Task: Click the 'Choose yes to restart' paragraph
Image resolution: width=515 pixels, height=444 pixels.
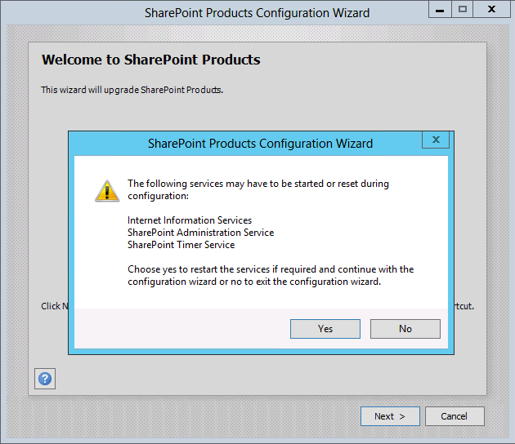Action: pos(271,275)
